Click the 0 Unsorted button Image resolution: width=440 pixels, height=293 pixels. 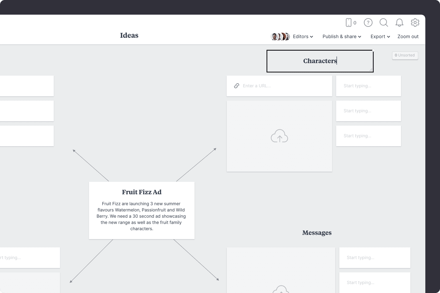pos(405,55)
